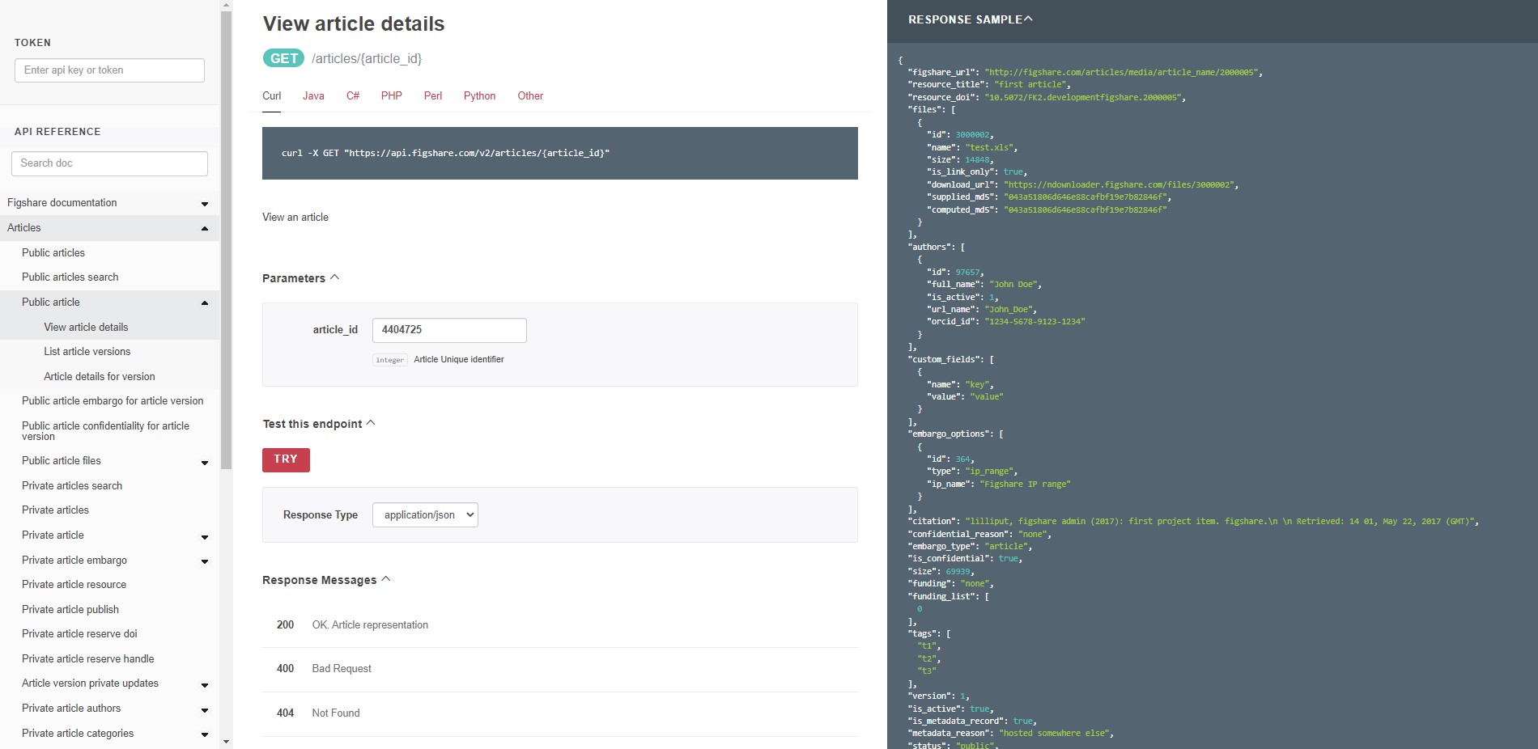Open Article details for version item
Screen dimensions: 1538x749
pyautogui.click(x=100, y=377)
